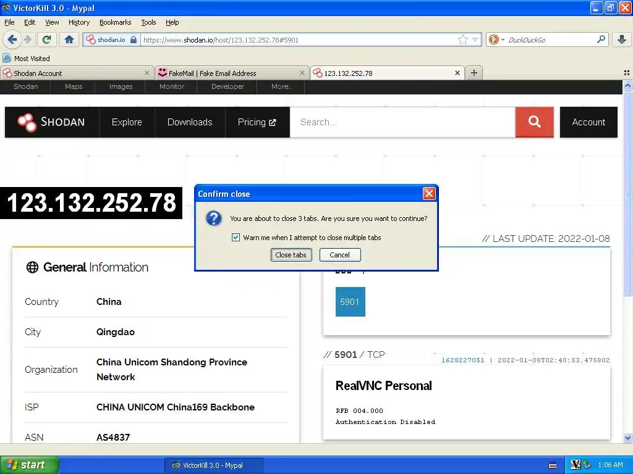The width and height of the screenshot is (633, 474).
Task: Click the RealVNC Personal heading
Action: 383,386
